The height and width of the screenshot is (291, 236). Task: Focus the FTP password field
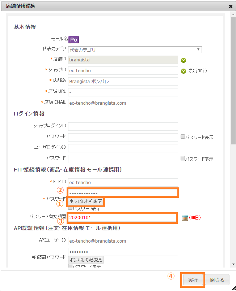123,193
